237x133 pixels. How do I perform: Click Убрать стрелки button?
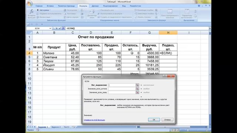pyautogui.click(x=143, y=17)
